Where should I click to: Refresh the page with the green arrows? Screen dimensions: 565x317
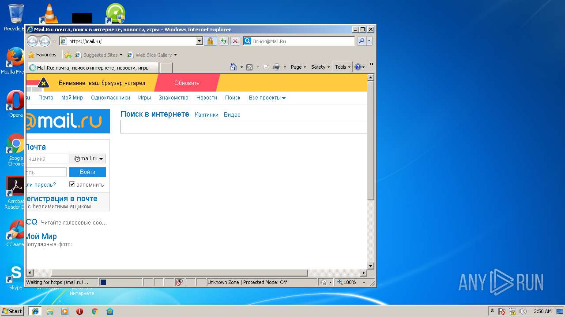tap(224, 41)
